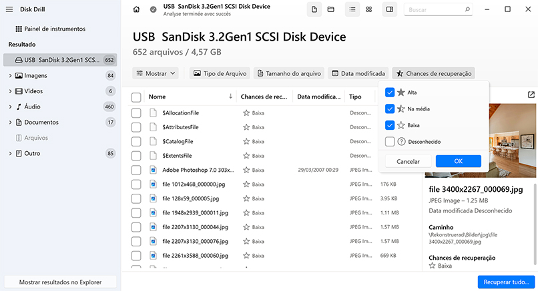Expand the Áudio tree node
The width and height of the screenshot is (538, 291).
point(10,107)
